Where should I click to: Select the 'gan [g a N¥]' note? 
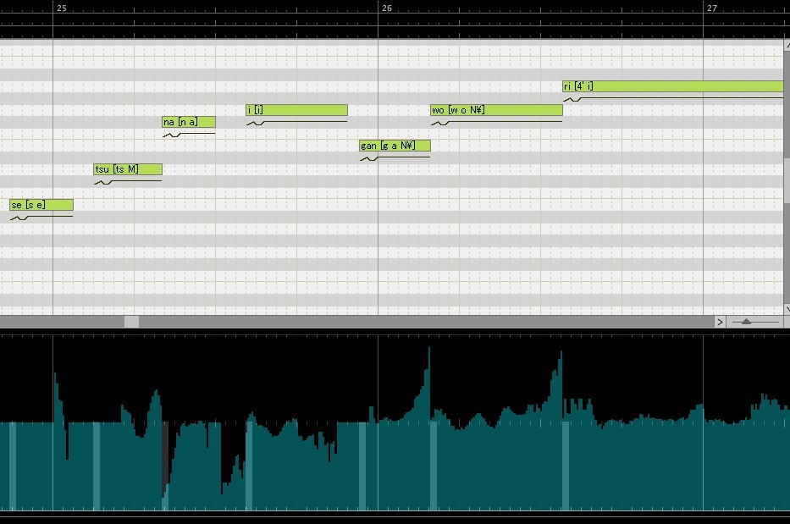pos(395,146)
